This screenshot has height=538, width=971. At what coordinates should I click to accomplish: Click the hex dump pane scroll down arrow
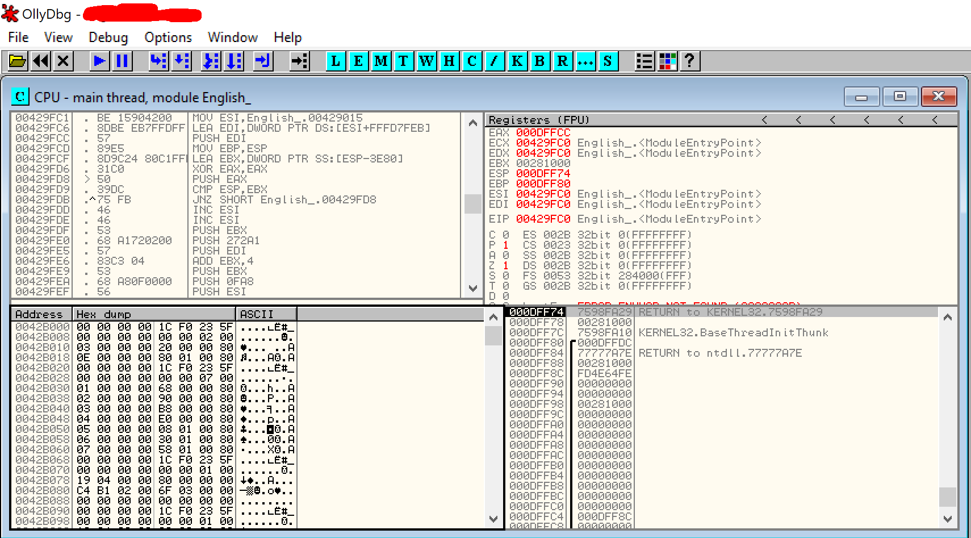pos(493,519)
